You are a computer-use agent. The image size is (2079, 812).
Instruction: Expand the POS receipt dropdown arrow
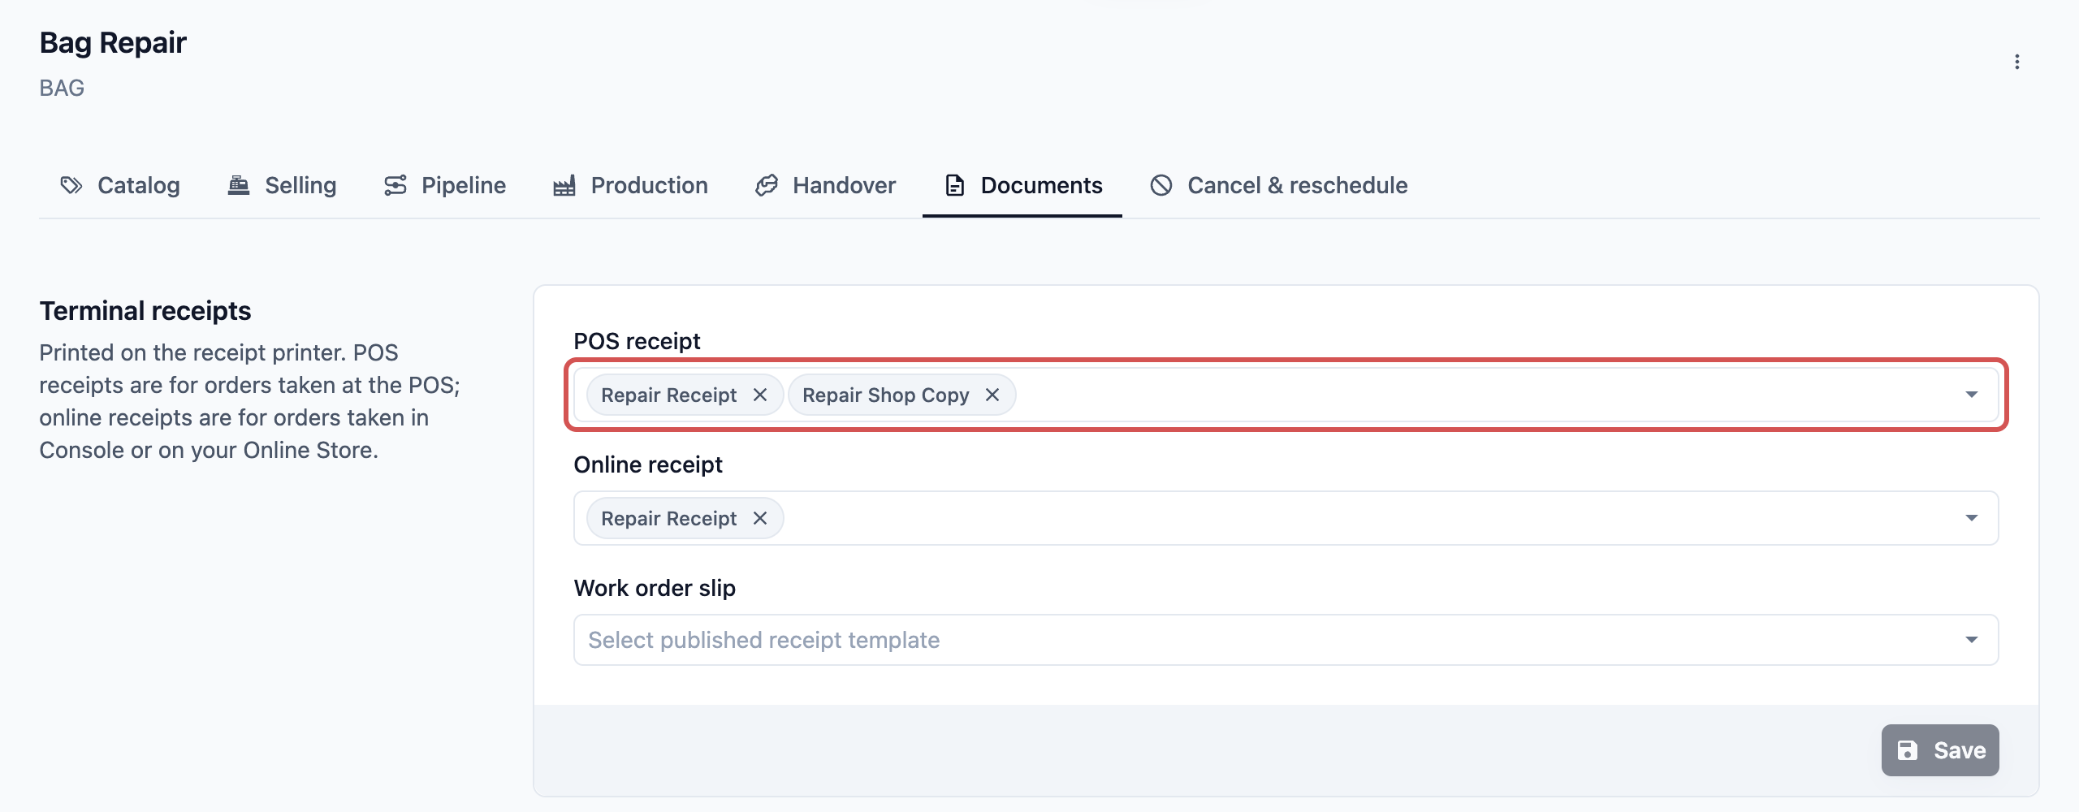(x=1971, y=395)
